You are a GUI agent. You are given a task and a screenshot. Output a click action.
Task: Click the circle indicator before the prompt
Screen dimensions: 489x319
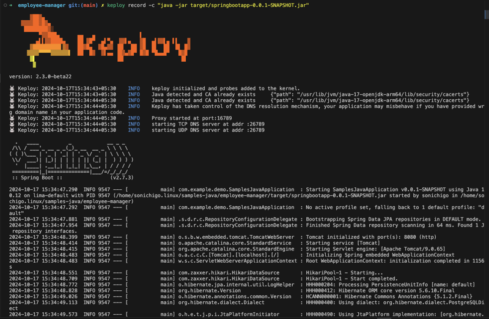pos(6,5)
